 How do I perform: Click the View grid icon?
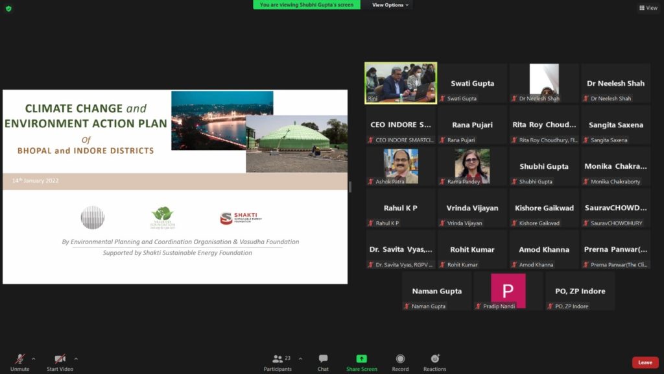[x=642, y=8]
